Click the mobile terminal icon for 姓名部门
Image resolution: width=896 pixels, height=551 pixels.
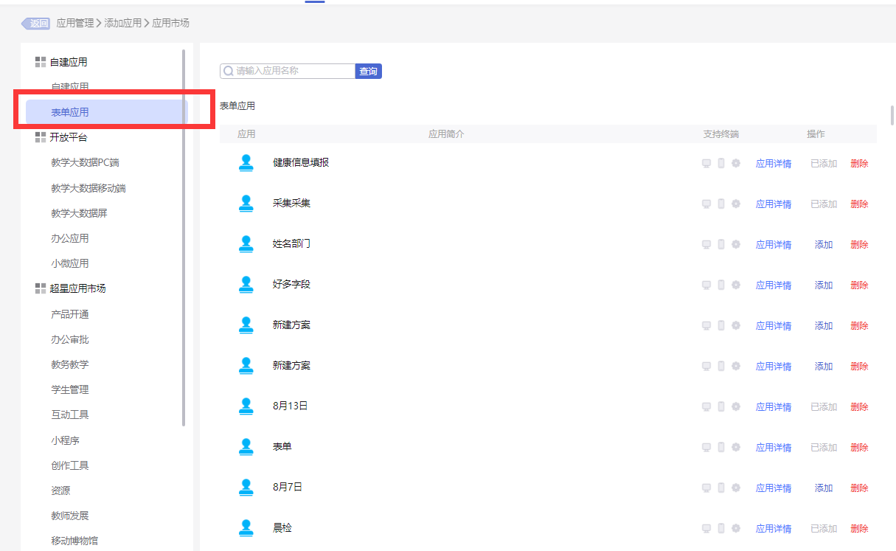point(721,245)
